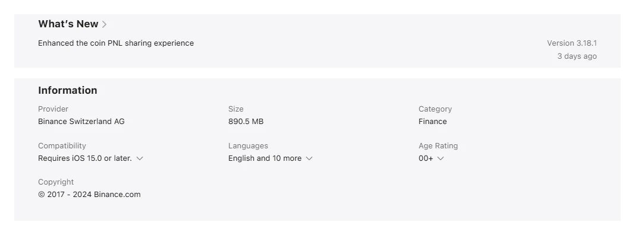
Task: Click the Finance category value
Action: click(x=432, y=121)
